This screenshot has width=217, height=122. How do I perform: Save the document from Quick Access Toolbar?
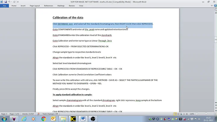tap(5, 2)
